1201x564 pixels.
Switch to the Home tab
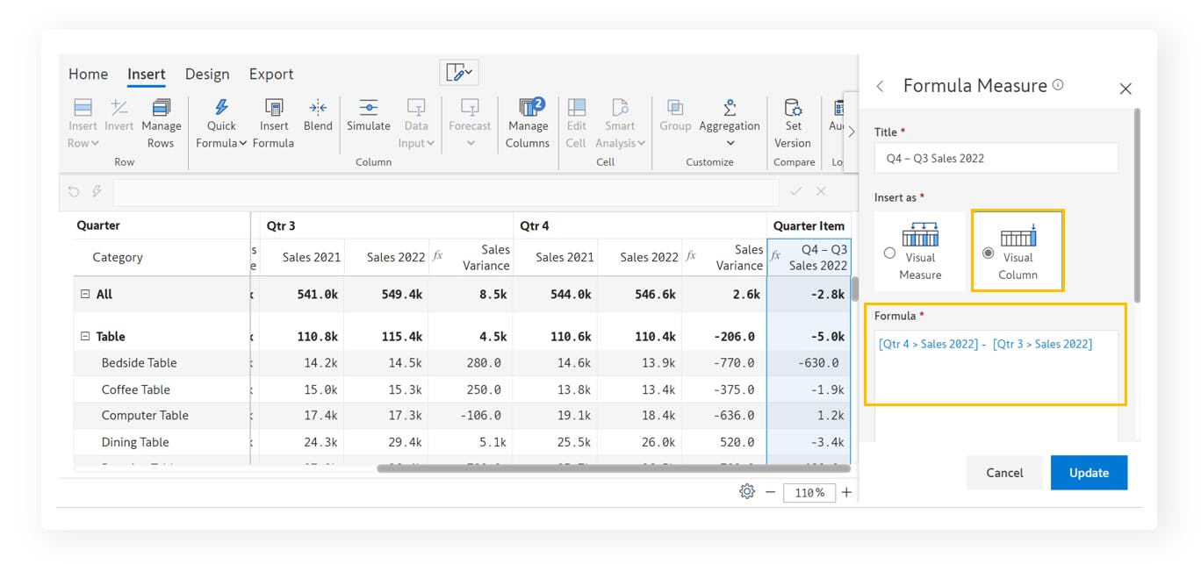pyautogui.click(x=89, y=75)
